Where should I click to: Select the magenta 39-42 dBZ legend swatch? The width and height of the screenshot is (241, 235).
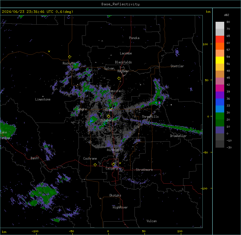coord(220,88)
